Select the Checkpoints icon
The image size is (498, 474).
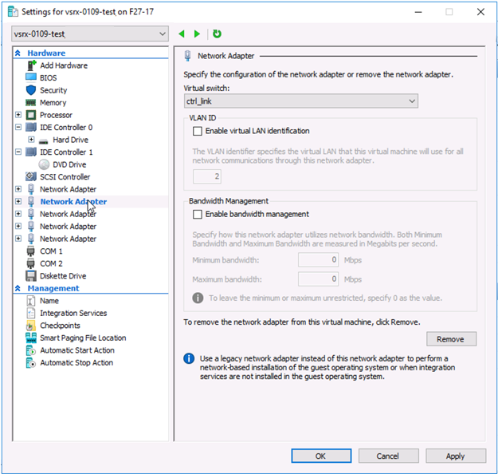pos(30,326)
